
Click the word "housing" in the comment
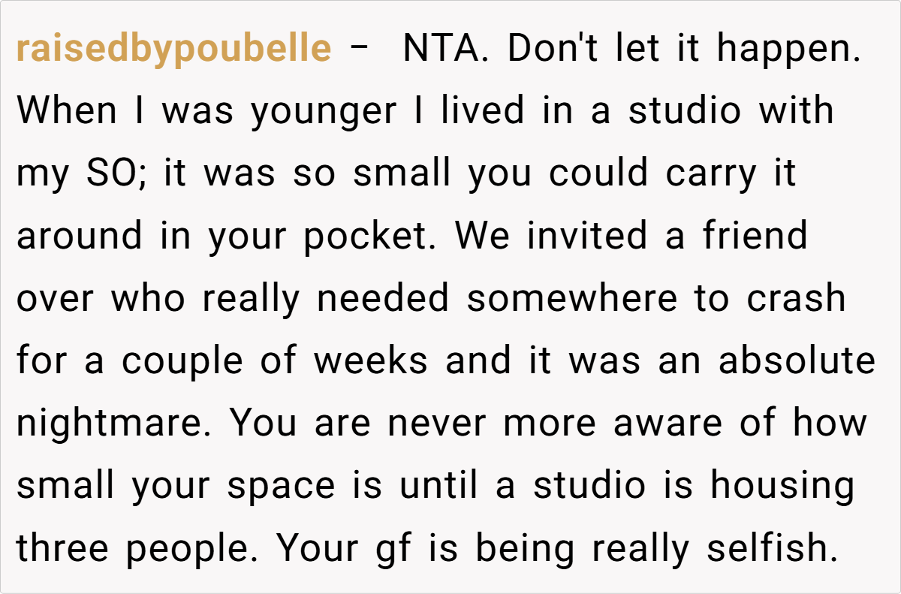point(782,487)
